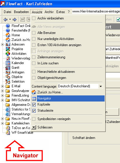This screenshot has width=120, height=163.
Task: Open Wiedervorlage clipboard icon
Action: (8, 58)
